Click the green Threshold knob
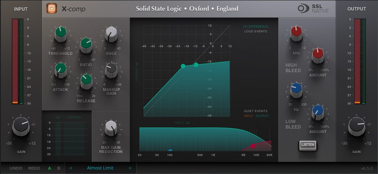Screen dimensions: 378x174 [x=61, y=34]
